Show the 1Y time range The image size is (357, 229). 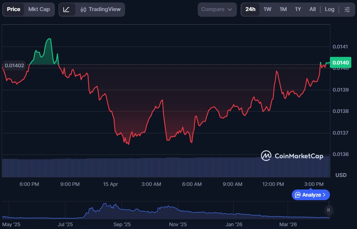[298, 10]
